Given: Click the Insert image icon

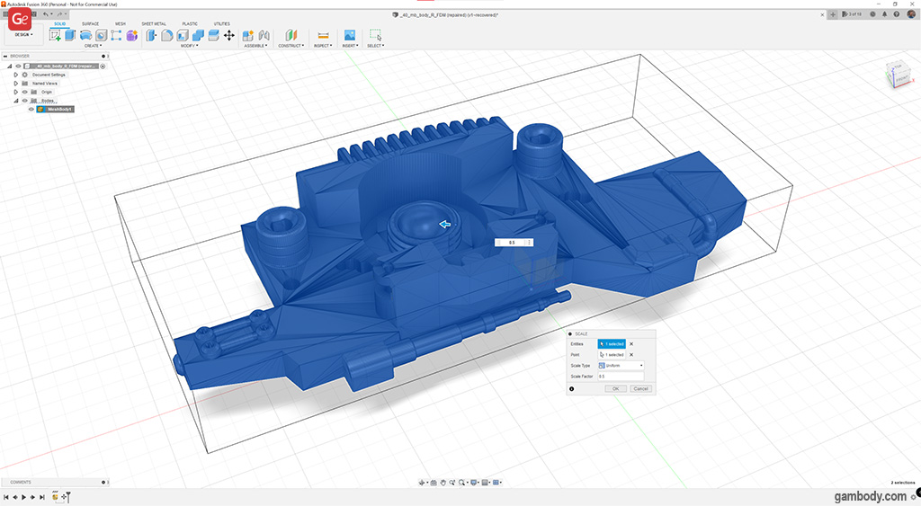Looking at the screenshot, I should click(349, 35).
